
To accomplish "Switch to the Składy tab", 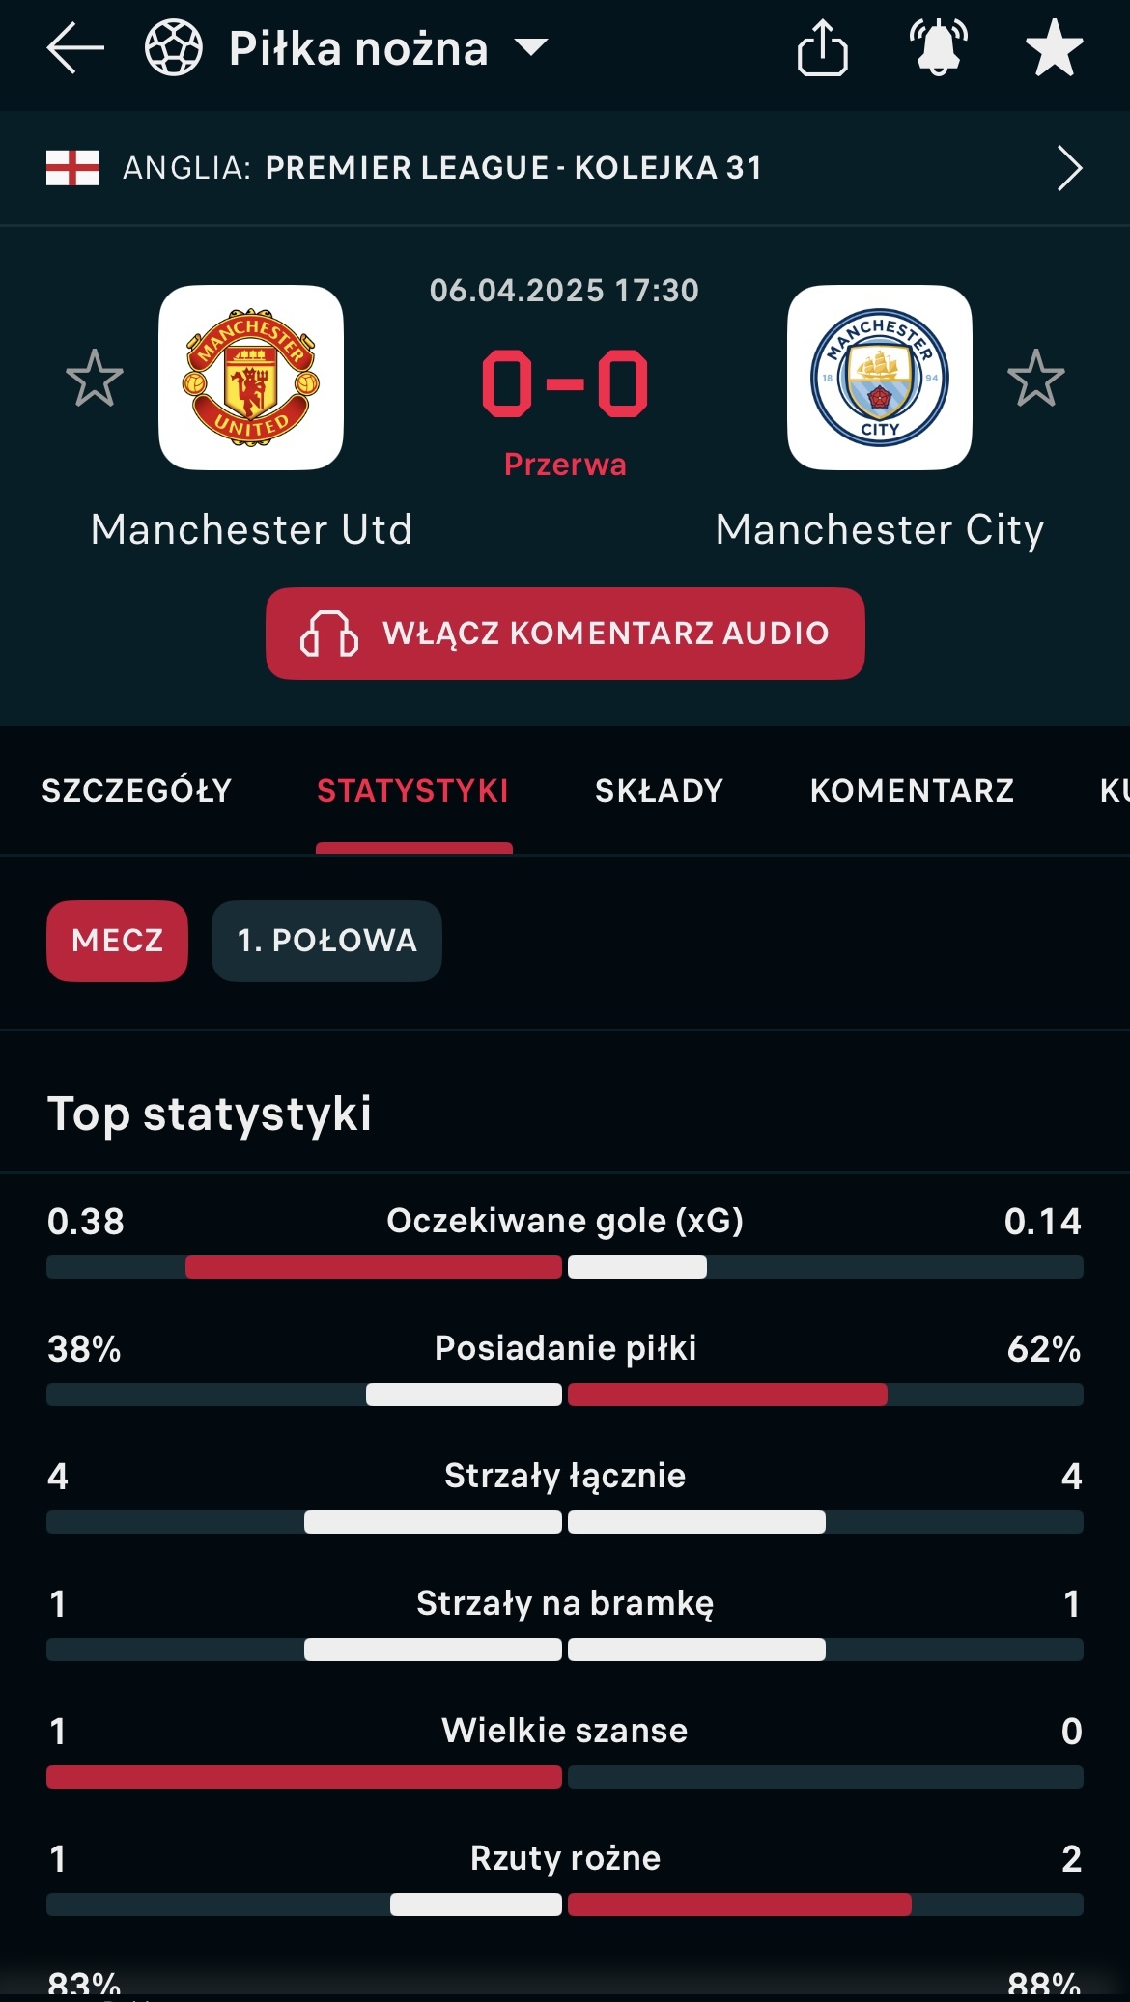I will point(659,791).
